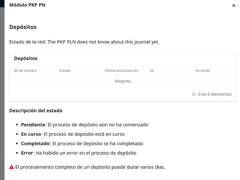This screenshot has height=180, width=240.
Task: Click the Última actualización column header
Action: click(x=121, y=71)
